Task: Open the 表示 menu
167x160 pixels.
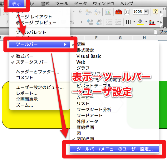Action: [x=17, y=4]
